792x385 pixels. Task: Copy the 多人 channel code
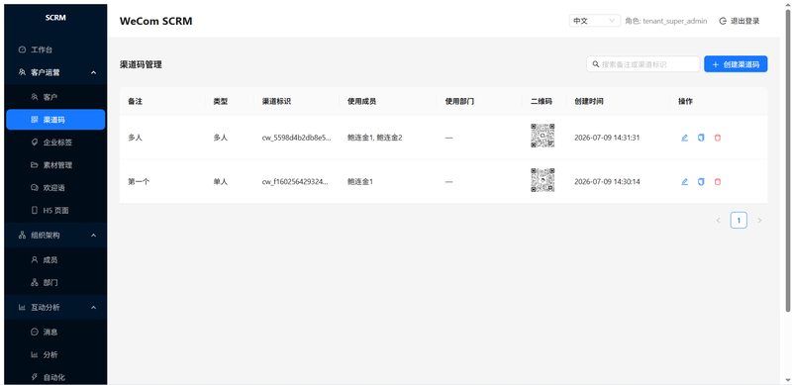pyautogui.click(x=701, y=138)
